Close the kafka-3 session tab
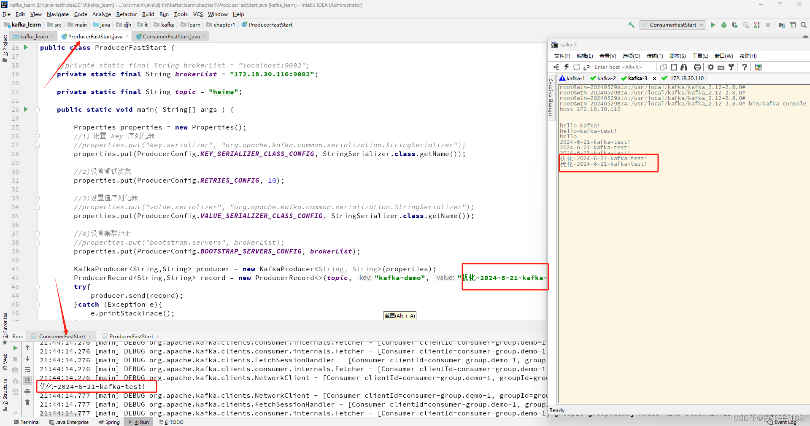 [x=654, y=78]
